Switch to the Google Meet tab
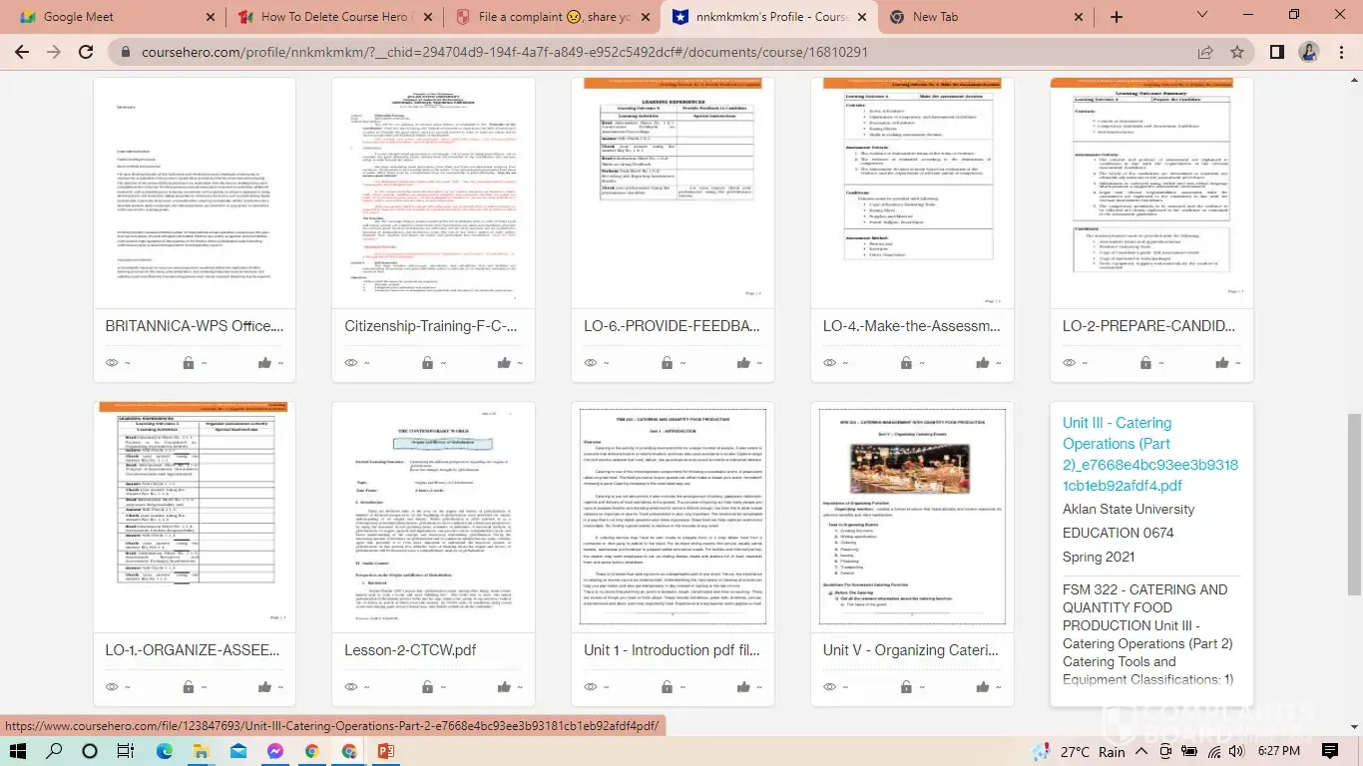 (x=114, y=17)
